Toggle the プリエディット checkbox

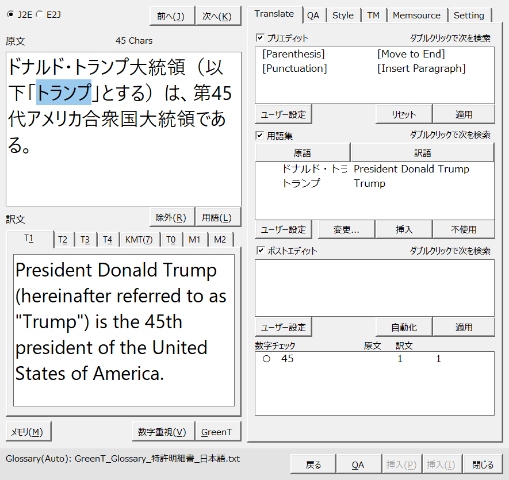pyautogui.click(x=260, y=38)
